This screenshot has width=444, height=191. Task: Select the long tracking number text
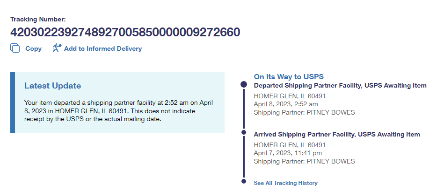125,32
